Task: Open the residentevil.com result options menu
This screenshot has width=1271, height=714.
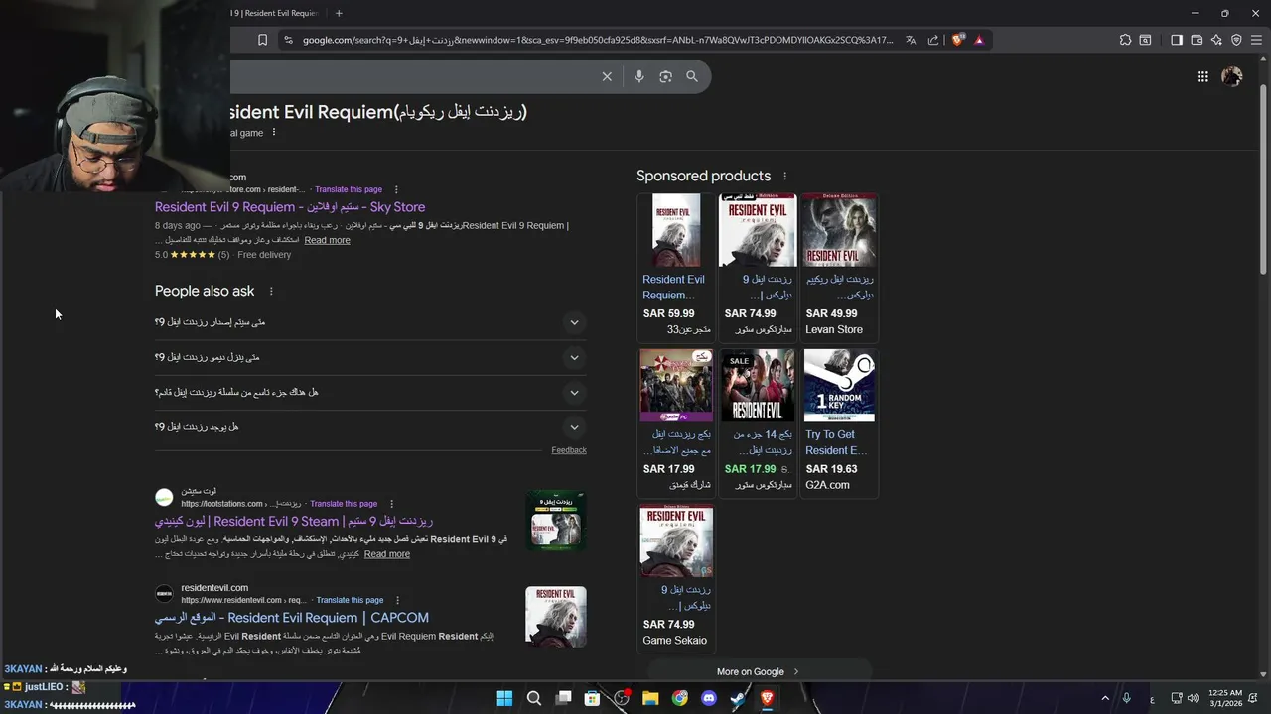Action: click(x=397, y=600)
